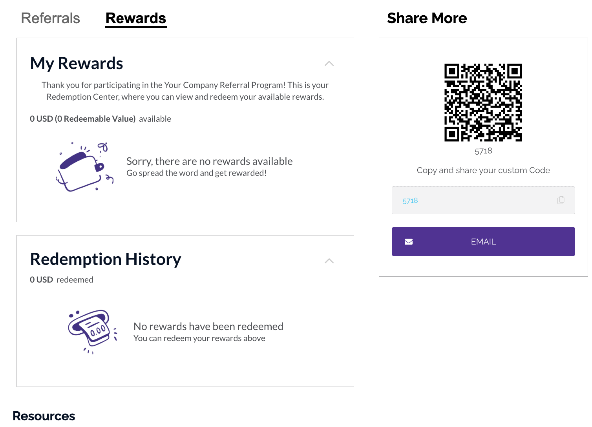Open the Resources section
Screen dimensions: 592x427
point(44,416)
